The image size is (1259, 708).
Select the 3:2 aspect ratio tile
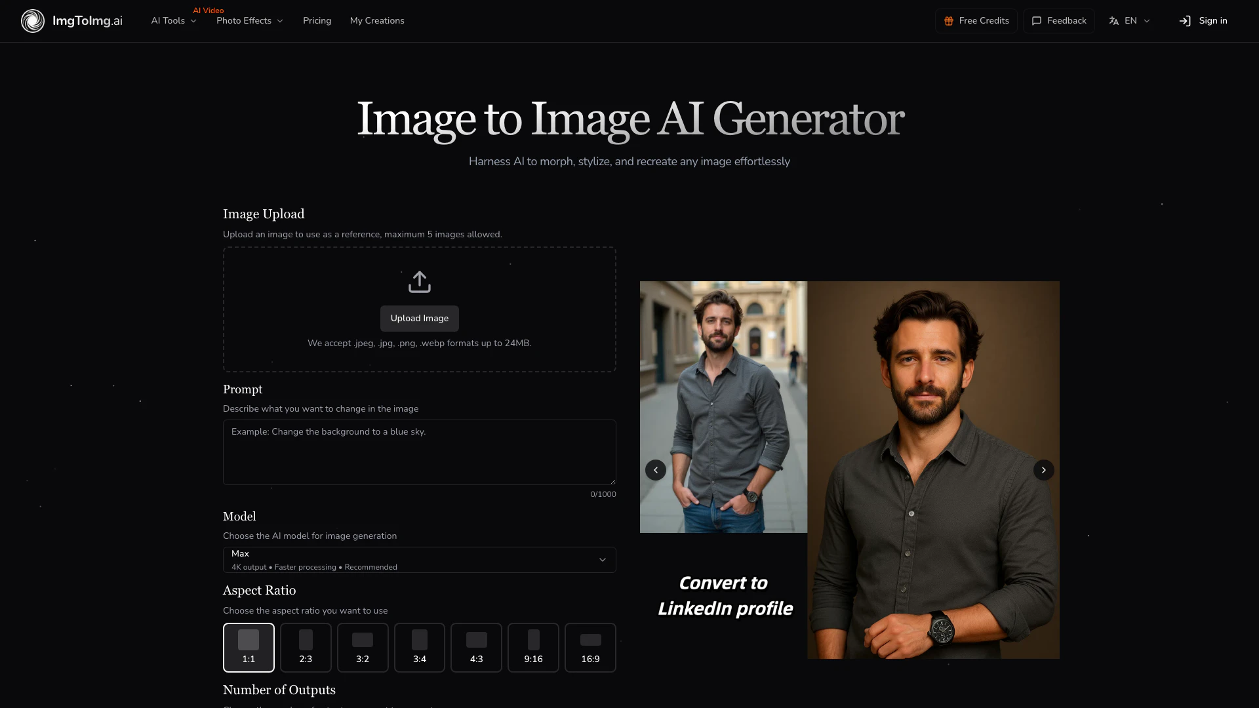pyautogui.click(x=363, y=647)
